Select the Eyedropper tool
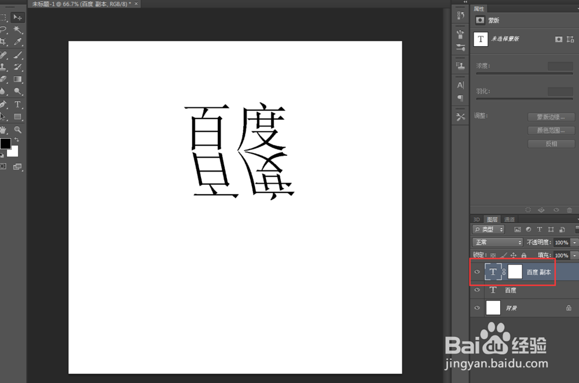 pos(17,42)
